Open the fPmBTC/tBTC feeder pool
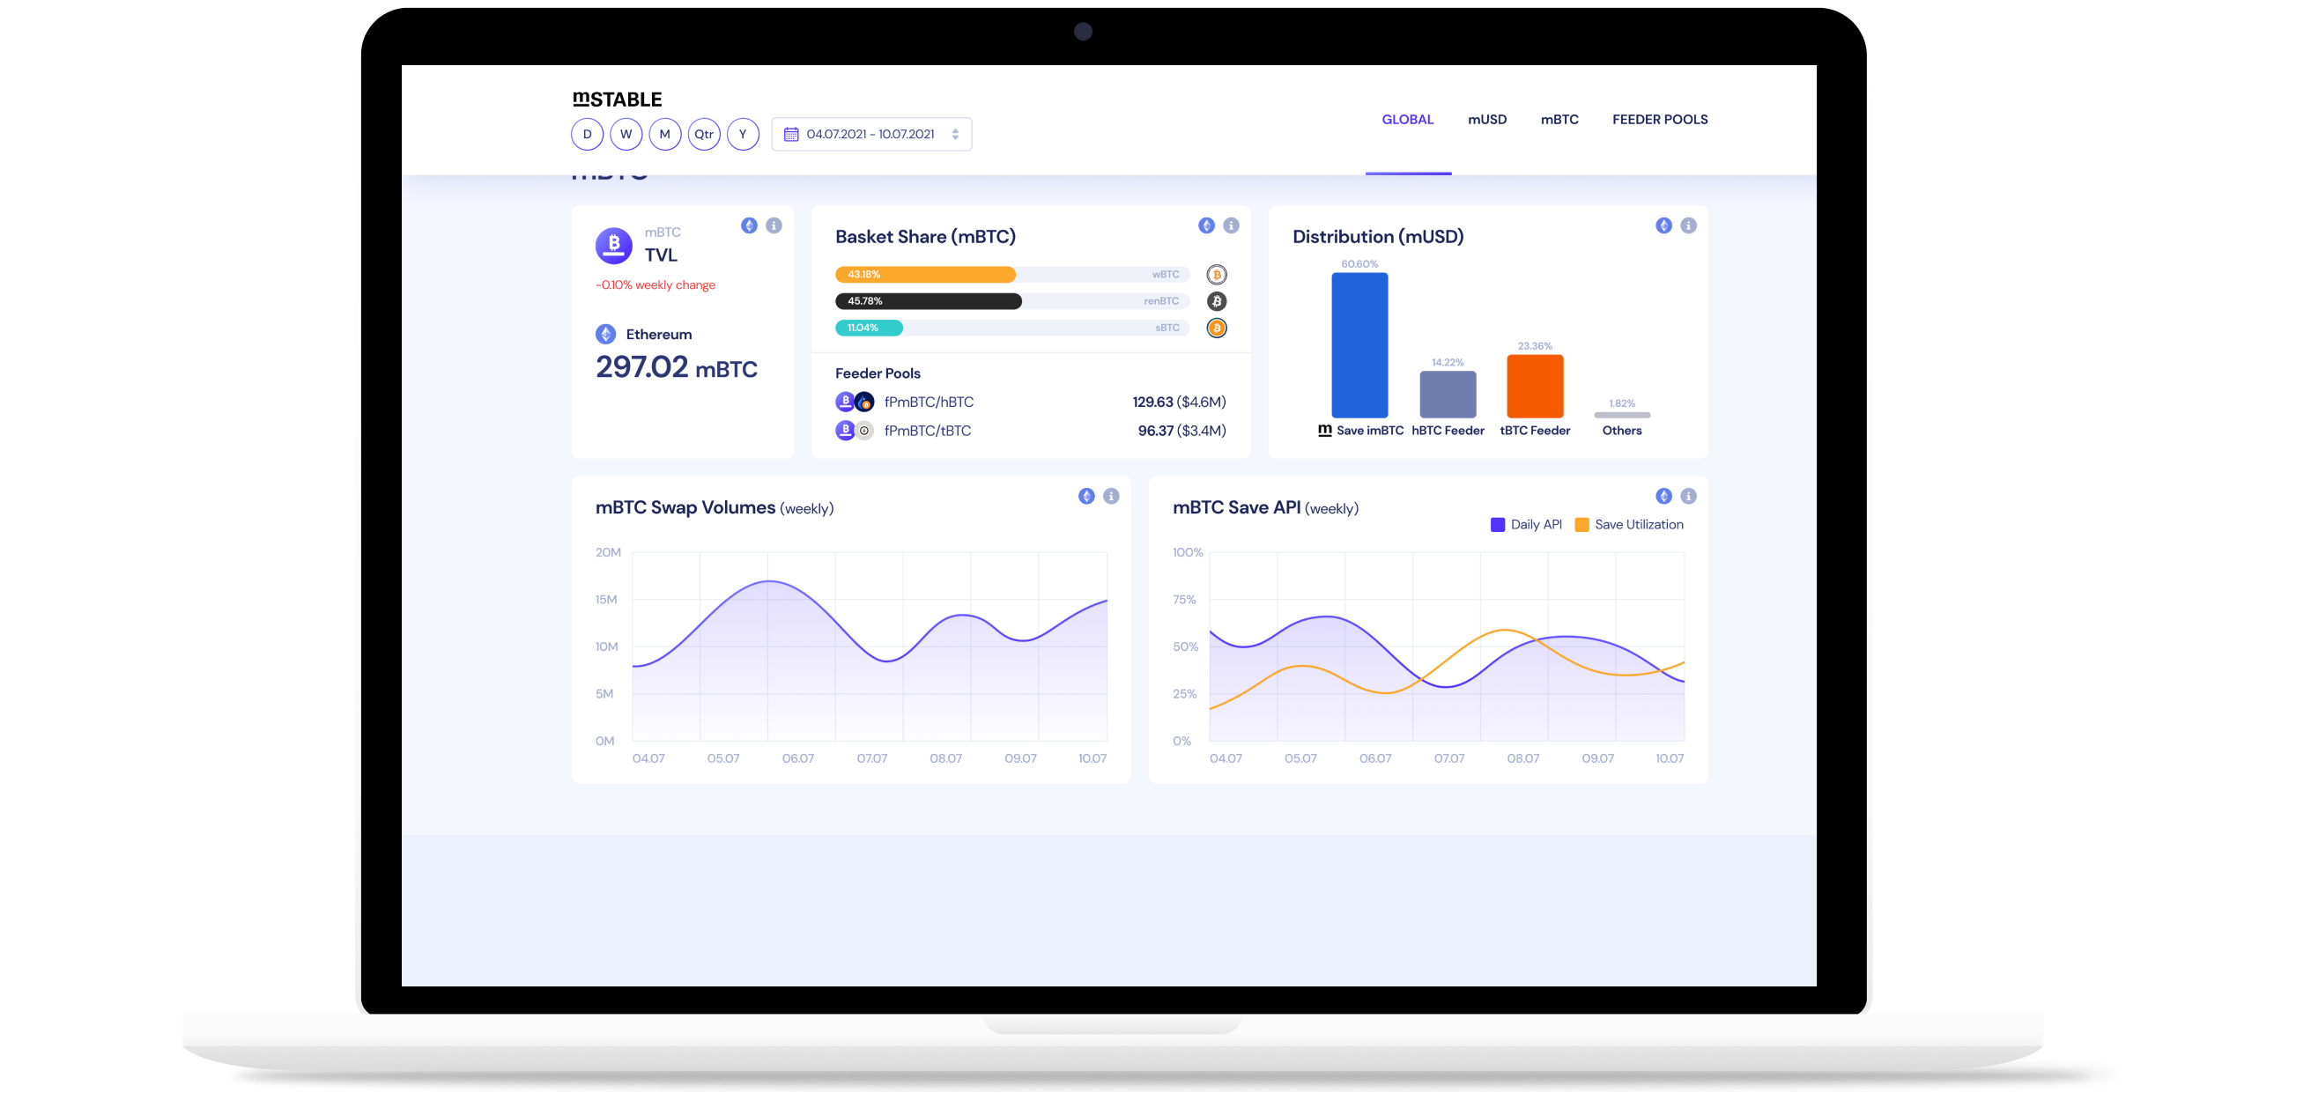 [x=1030, y=431]
